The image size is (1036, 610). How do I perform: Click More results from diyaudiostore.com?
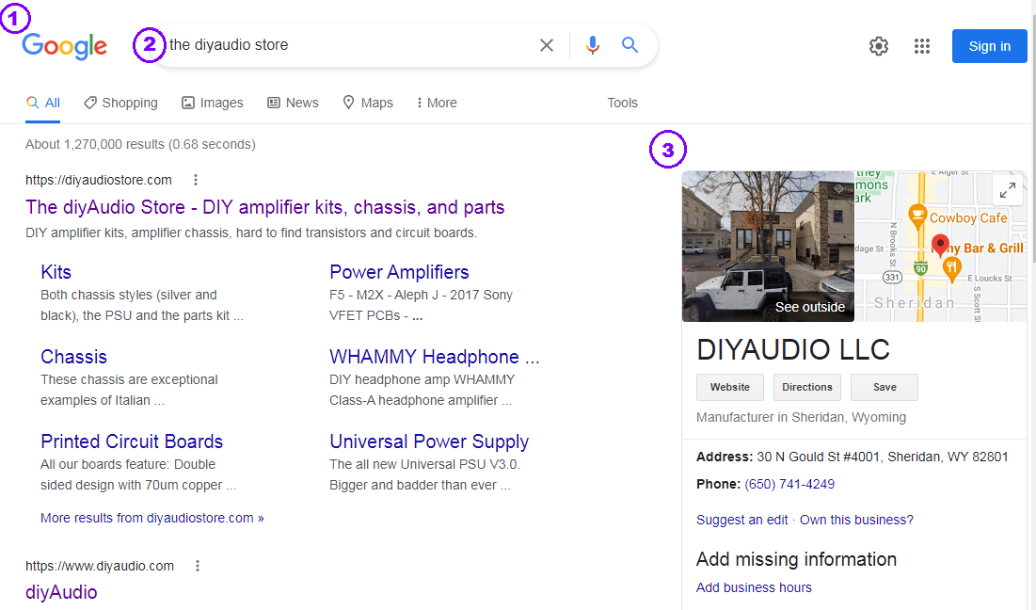click(x=151, y=518)
